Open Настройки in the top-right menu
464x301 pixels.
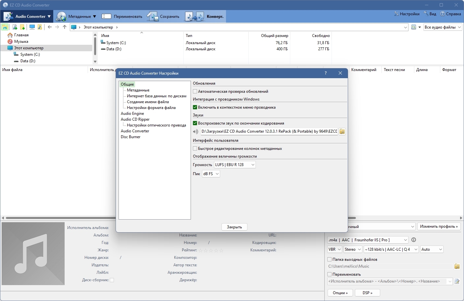(407, 14)
